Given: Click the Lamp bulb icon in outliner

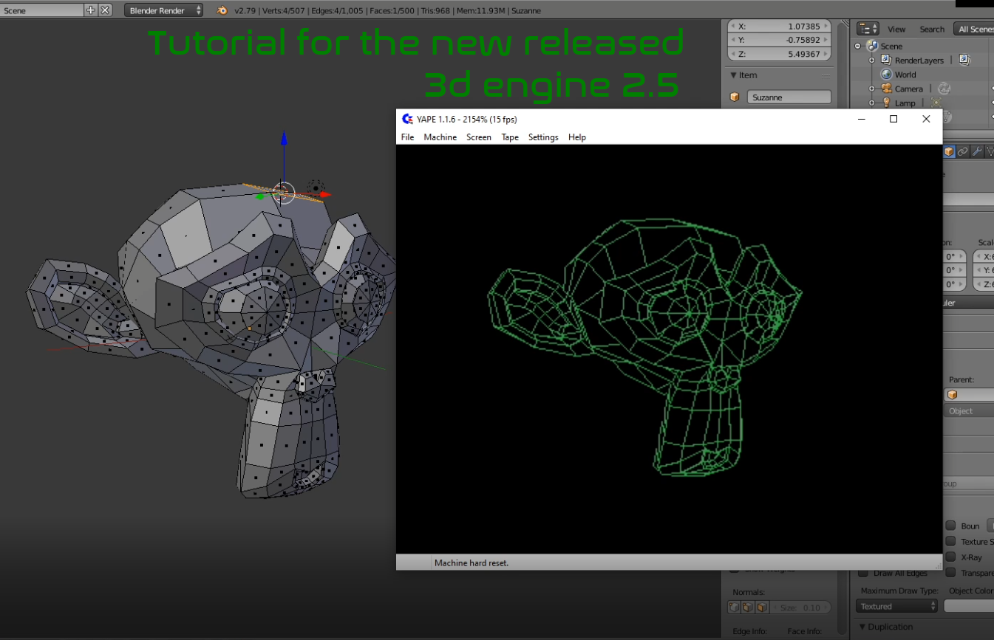Looking at the screenshot, I should tap(887, 103).
